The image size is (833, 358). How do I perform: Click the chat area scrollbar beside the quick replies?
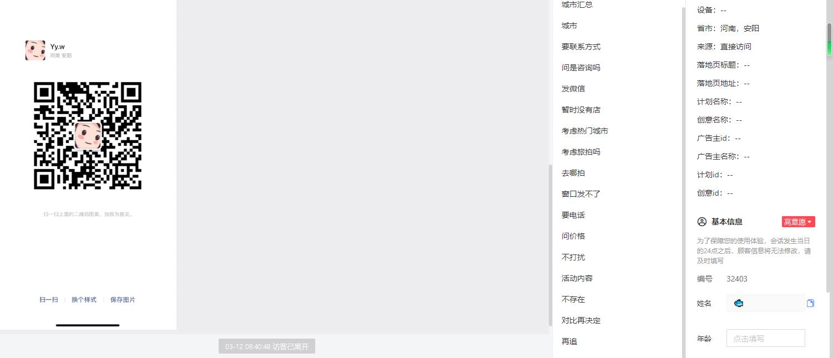551,245
